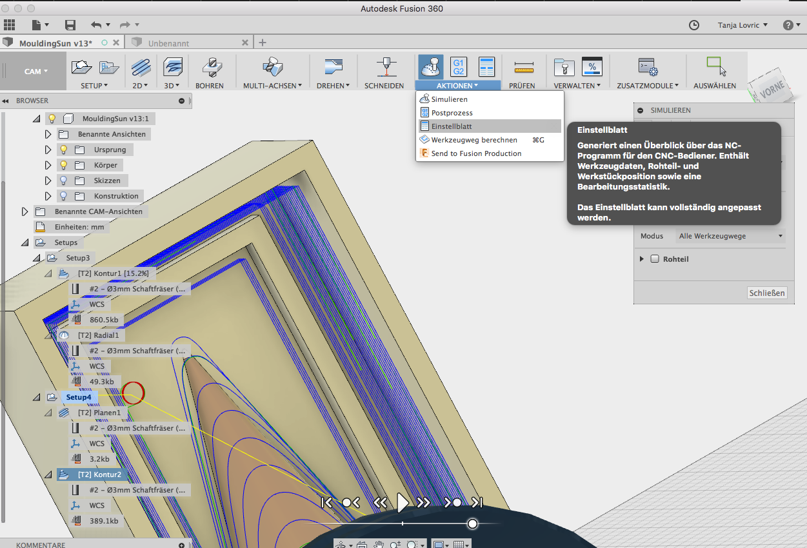Open the Modus dropdown Alle Werkzeugwege
This screenshot has width=807, height=548.
coord(731,237)
